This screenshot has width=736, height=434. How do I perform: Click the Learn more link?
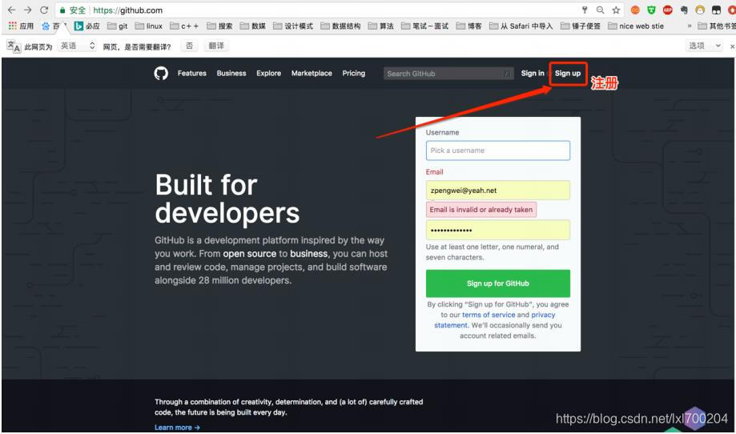(177, 428)
